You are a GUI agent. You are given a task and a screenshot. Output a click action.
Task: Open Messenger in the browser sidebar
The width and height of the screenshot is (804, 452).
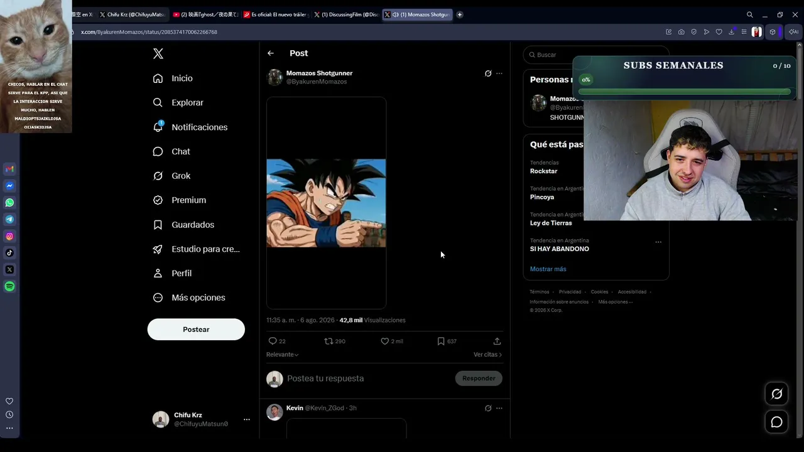click(x=9, y=186)
